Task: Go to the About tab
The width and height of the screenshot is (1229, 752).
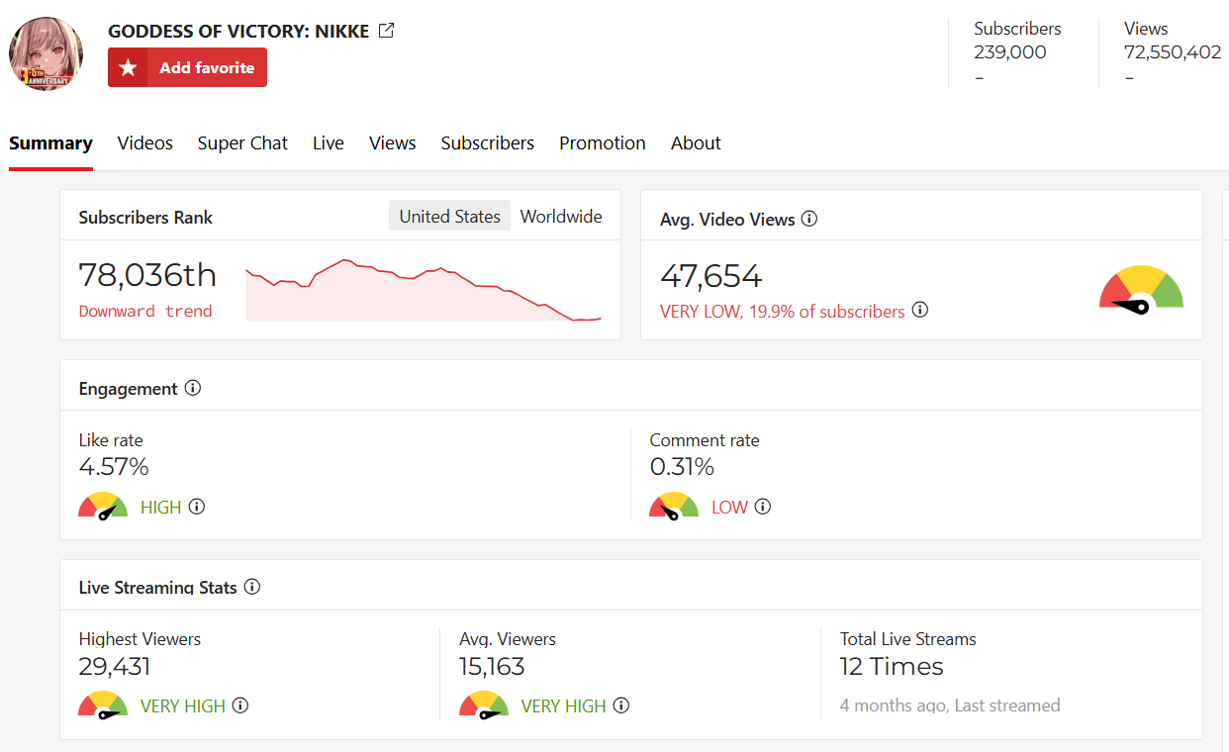Action: 696,143
